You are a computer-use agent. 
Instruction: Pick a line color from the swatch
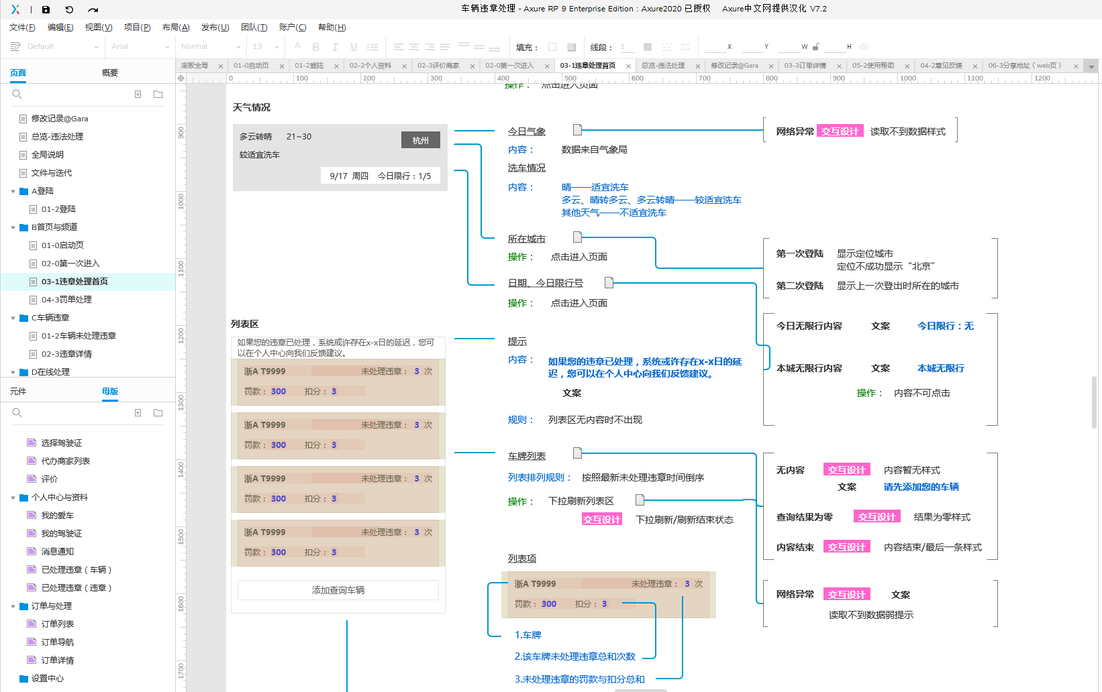pyautogui.click(x=648, y=47)
